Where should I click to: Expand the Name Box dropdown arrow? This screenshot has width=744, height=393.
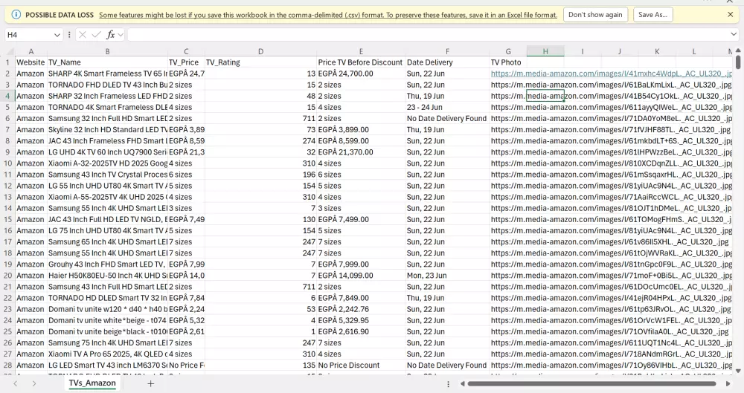pos(57,35)
